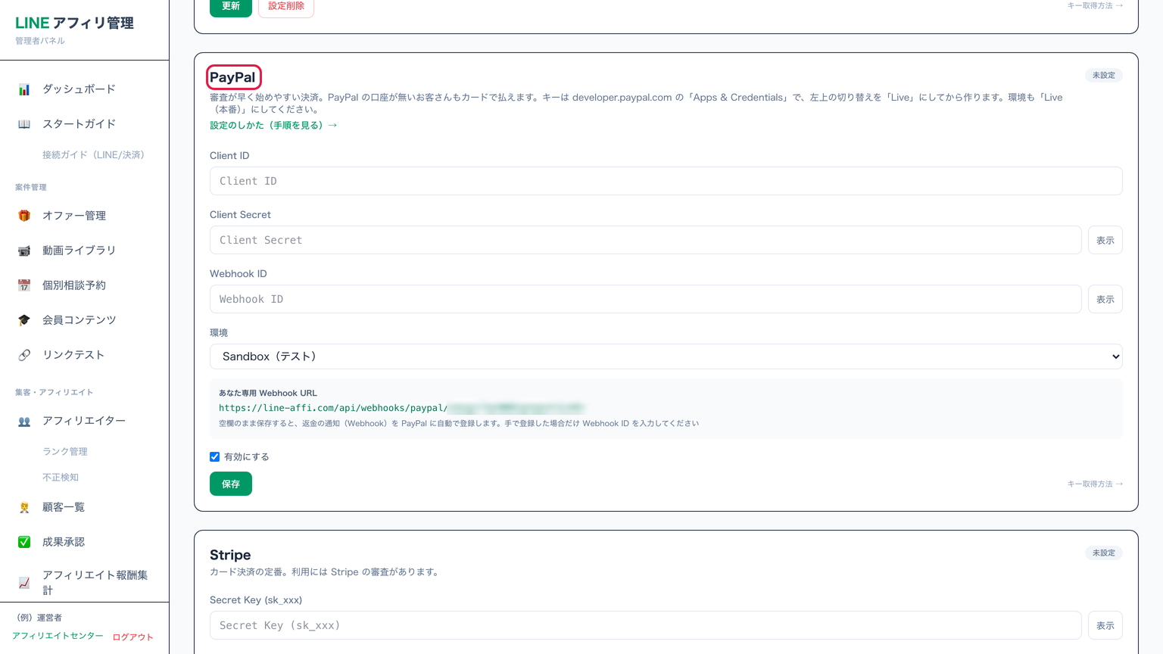Click the PayPal 未設定 status badge
The image size is (1163, 654).
coord(1104,75)
